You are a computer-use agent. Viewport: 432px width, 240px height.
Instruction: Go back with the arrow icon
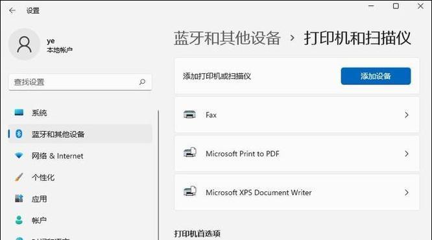[12, 10]
